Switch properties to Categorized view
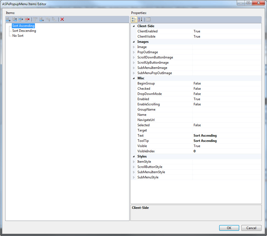 click(134, 19)
